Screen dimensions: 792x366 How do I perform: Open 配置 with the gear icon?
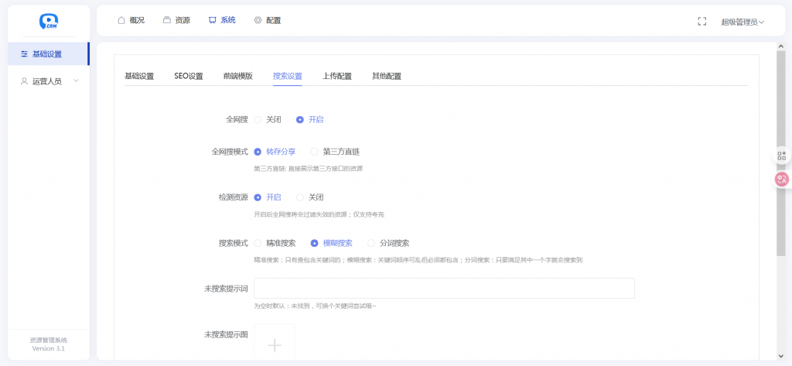(267, 20)
